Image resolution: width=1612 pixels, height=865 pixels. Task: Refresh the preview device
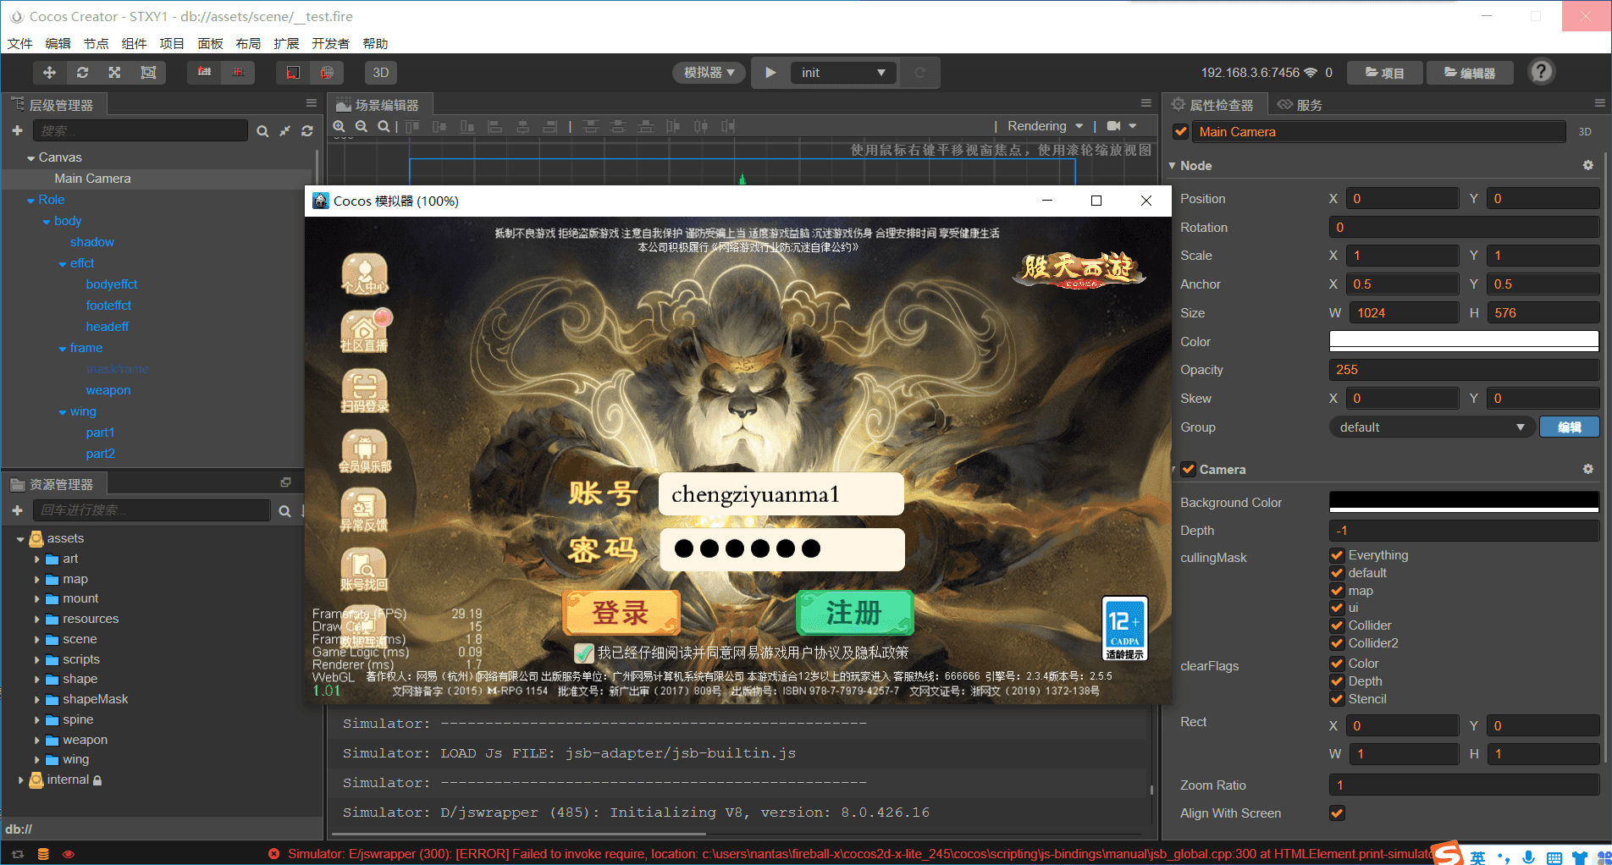click(920, 73)
